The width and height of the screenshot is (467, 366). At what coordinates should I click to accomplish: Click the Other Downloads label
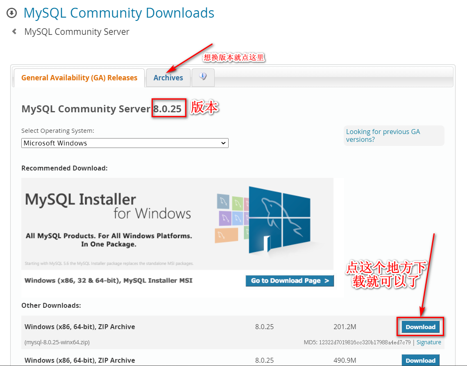coord(51,305)
